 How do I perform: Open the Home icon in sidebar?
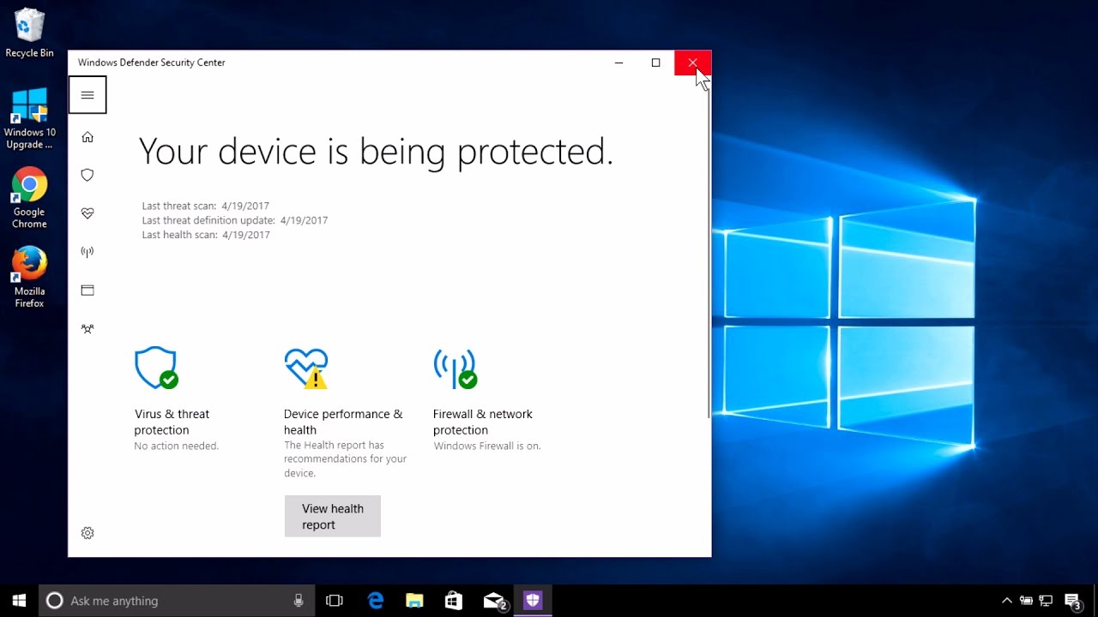(x=87, y=136)
